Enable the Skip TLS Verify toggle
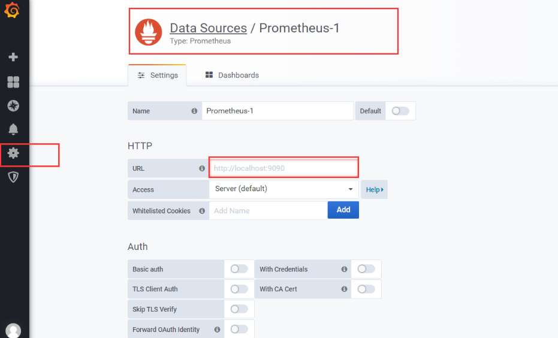This screenshot has width=558, height=338. coord(239,309)
